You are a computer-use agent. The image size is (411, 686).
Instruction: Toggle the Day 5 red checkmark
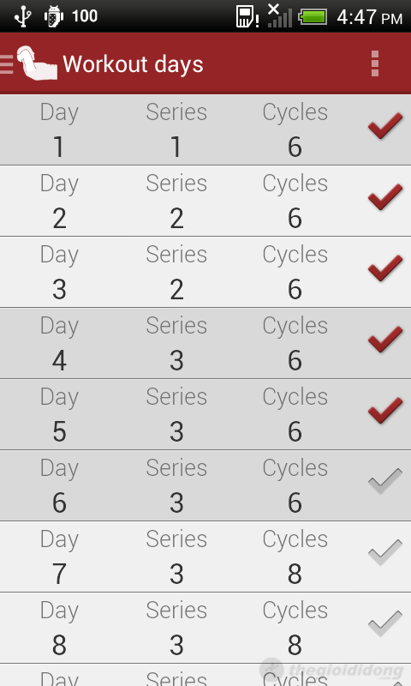click(385, 411)
